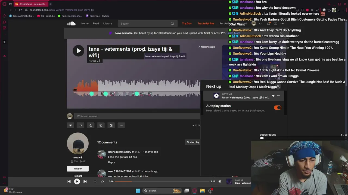Click the Windows taskbar Search box
The height and width of the screenshot is (195, 348).
tap(162, 191)
